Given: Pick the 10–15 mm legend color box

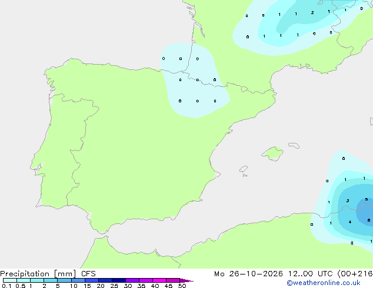Looking at the screenshot, I should coord(78,280).
